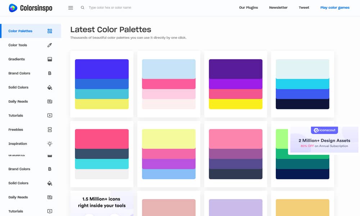Go to Gradients in sidebar

pos(31,59)
